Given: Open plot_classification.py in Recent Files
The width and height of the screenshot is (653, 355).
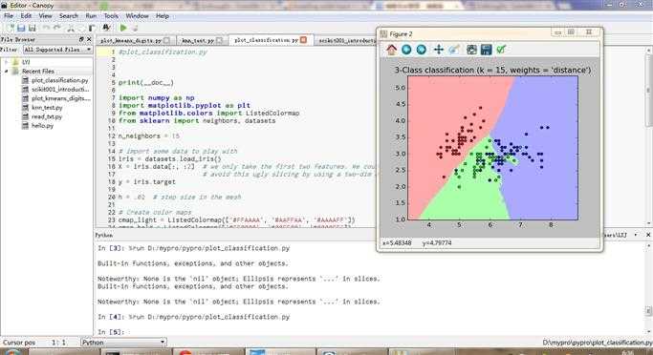Looking at the screenshot, I should pos(60,80).
